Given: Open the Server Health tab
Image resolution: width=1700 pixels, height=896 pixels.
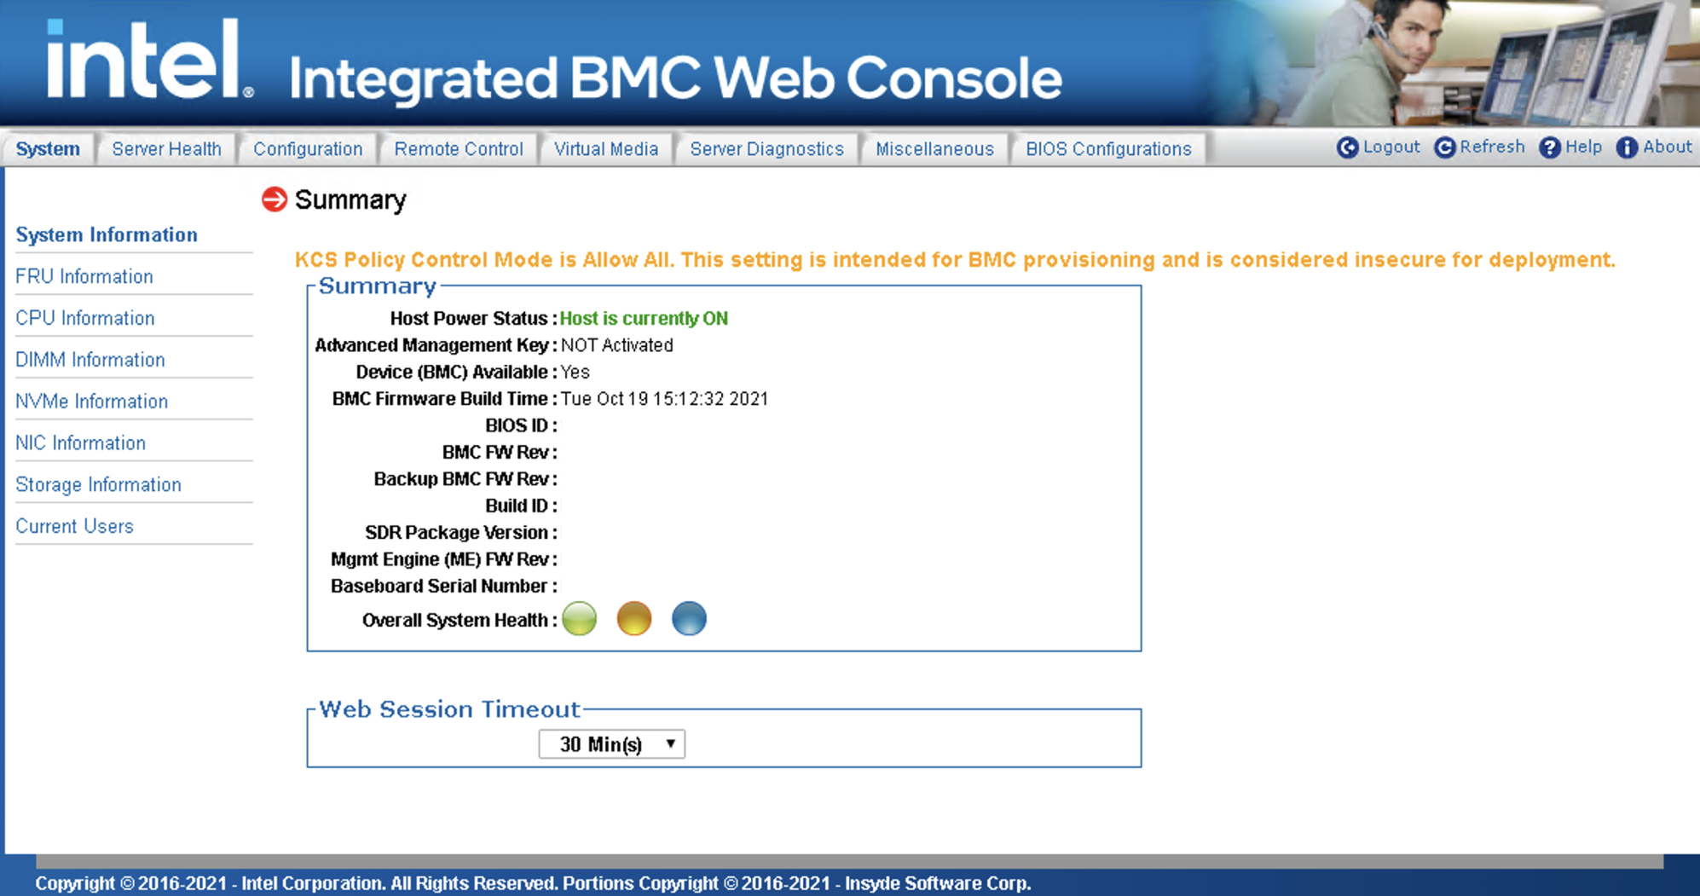Looking at the screenshot, I should tap(166, 149).
